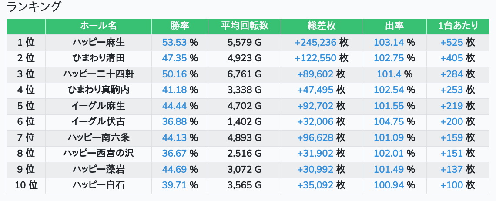Click the +89,602 total difference value
Image resolution: width=496 pixels, height=201 pixels.
(x=315, y=74)
